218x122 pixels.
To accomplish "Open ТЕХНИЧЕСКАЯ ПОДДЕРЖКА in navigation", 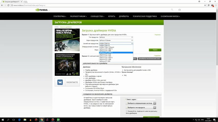I will (x=145, y=16).
